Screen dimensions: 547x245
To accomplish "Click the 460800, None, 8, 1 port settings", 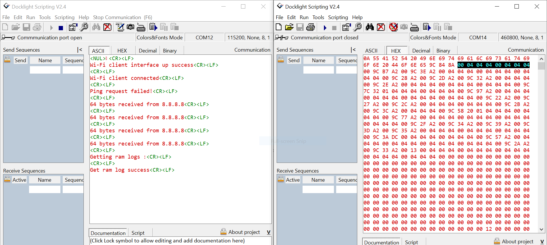I will click(522, 38).
